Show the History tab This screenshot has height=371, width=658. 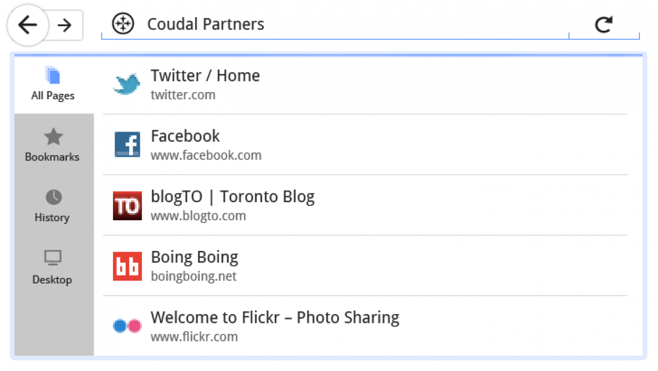[x=53, y=206]
